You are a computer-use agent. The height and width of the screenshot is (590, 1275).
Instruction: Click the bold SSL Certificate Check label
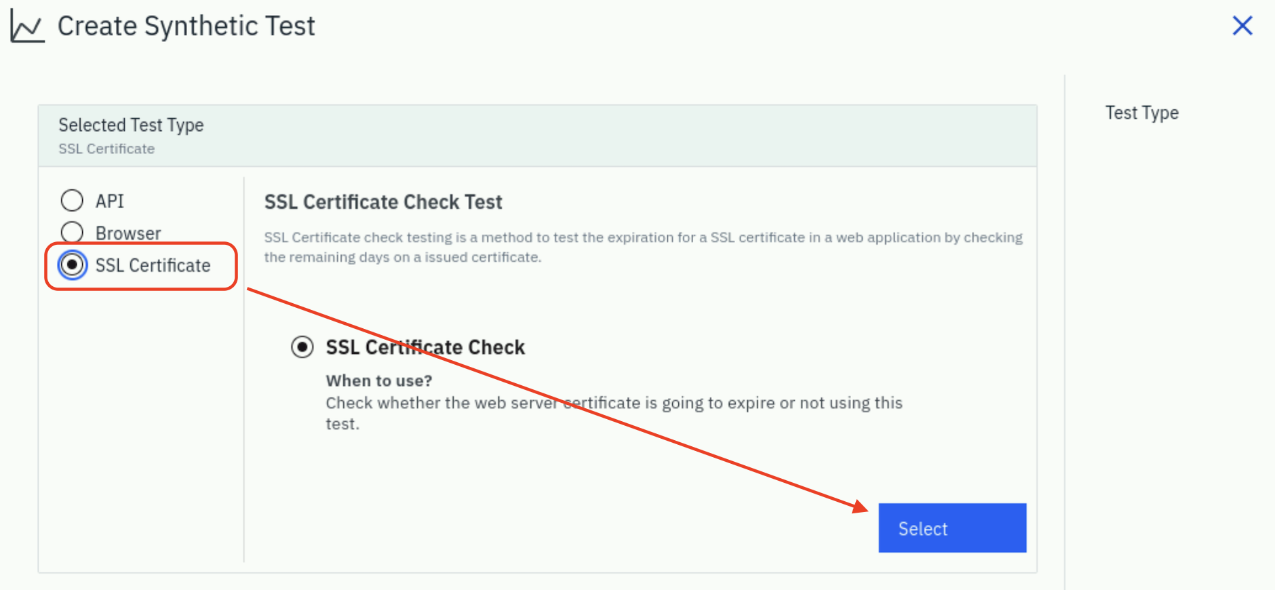pyautogui.click(x=425, y=347)
